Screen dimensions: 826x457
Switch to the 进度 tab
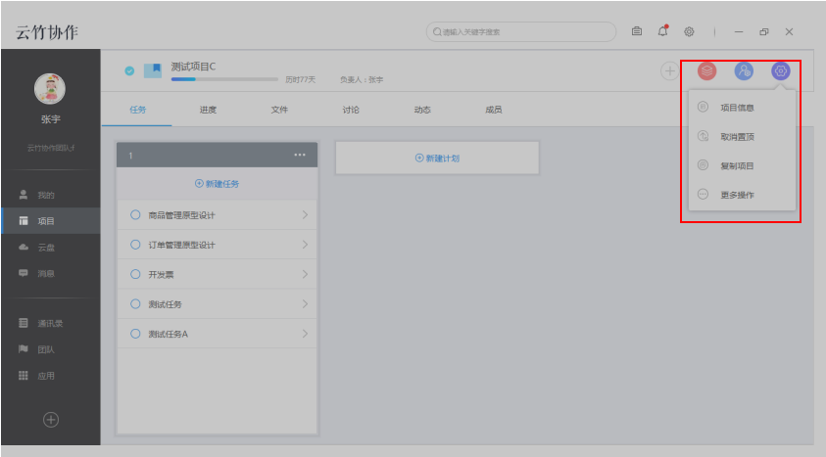click(208, 110)
